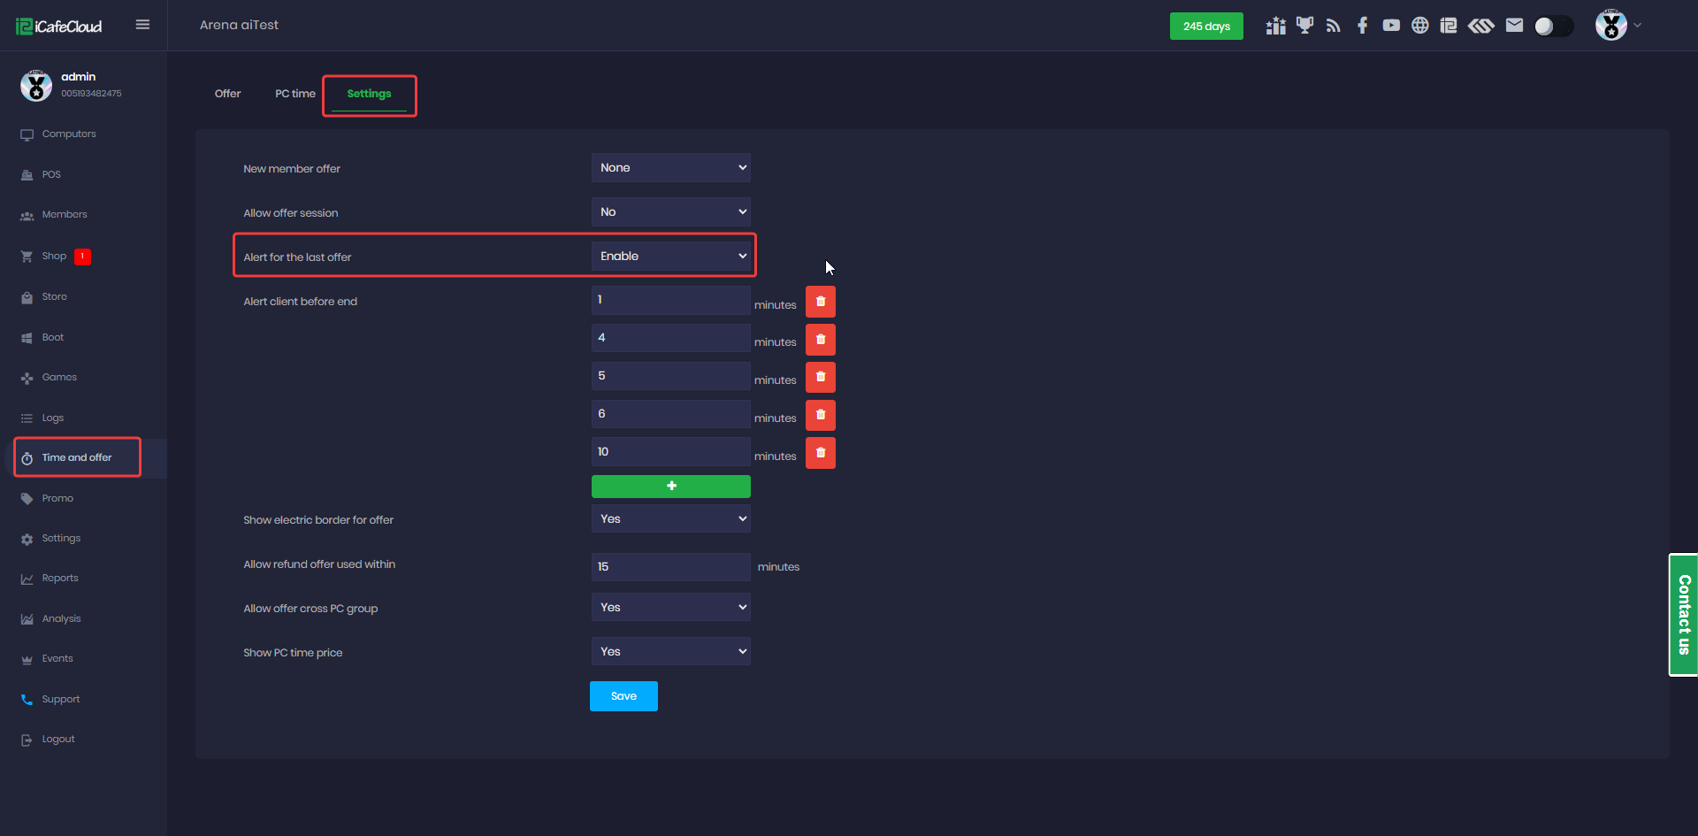Screen dimensions: 1698x836
Task: Click the alert field containing 10 minutes
Action: point(670,452)
